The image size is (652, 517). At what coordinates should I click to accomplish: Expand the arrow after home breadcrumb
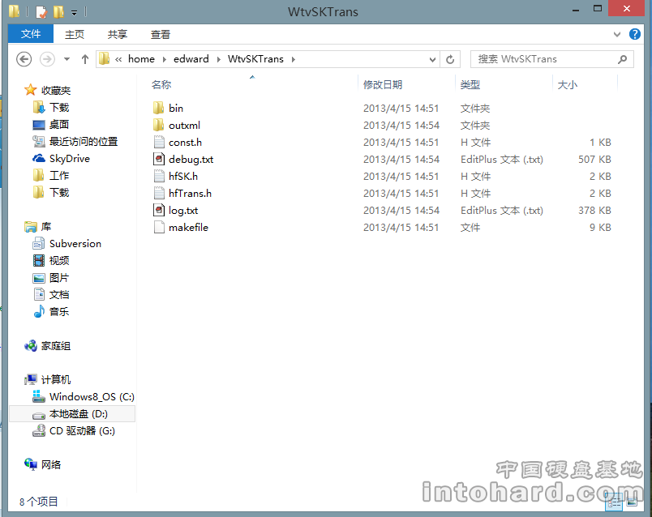pos(165,59)
